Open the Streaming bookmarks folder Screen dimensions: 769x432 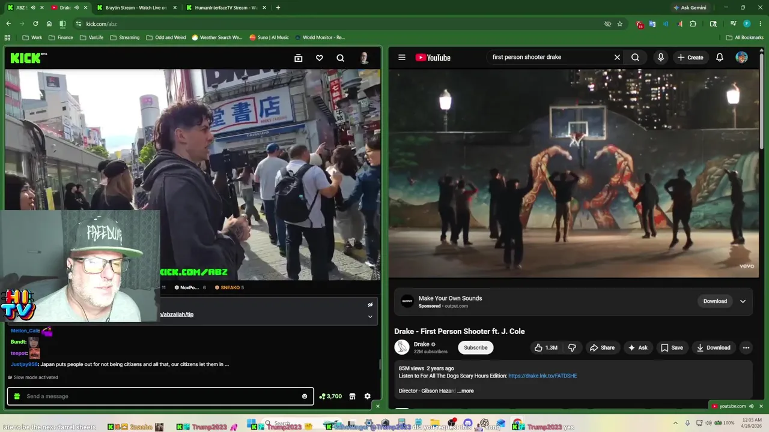point(124,37)
